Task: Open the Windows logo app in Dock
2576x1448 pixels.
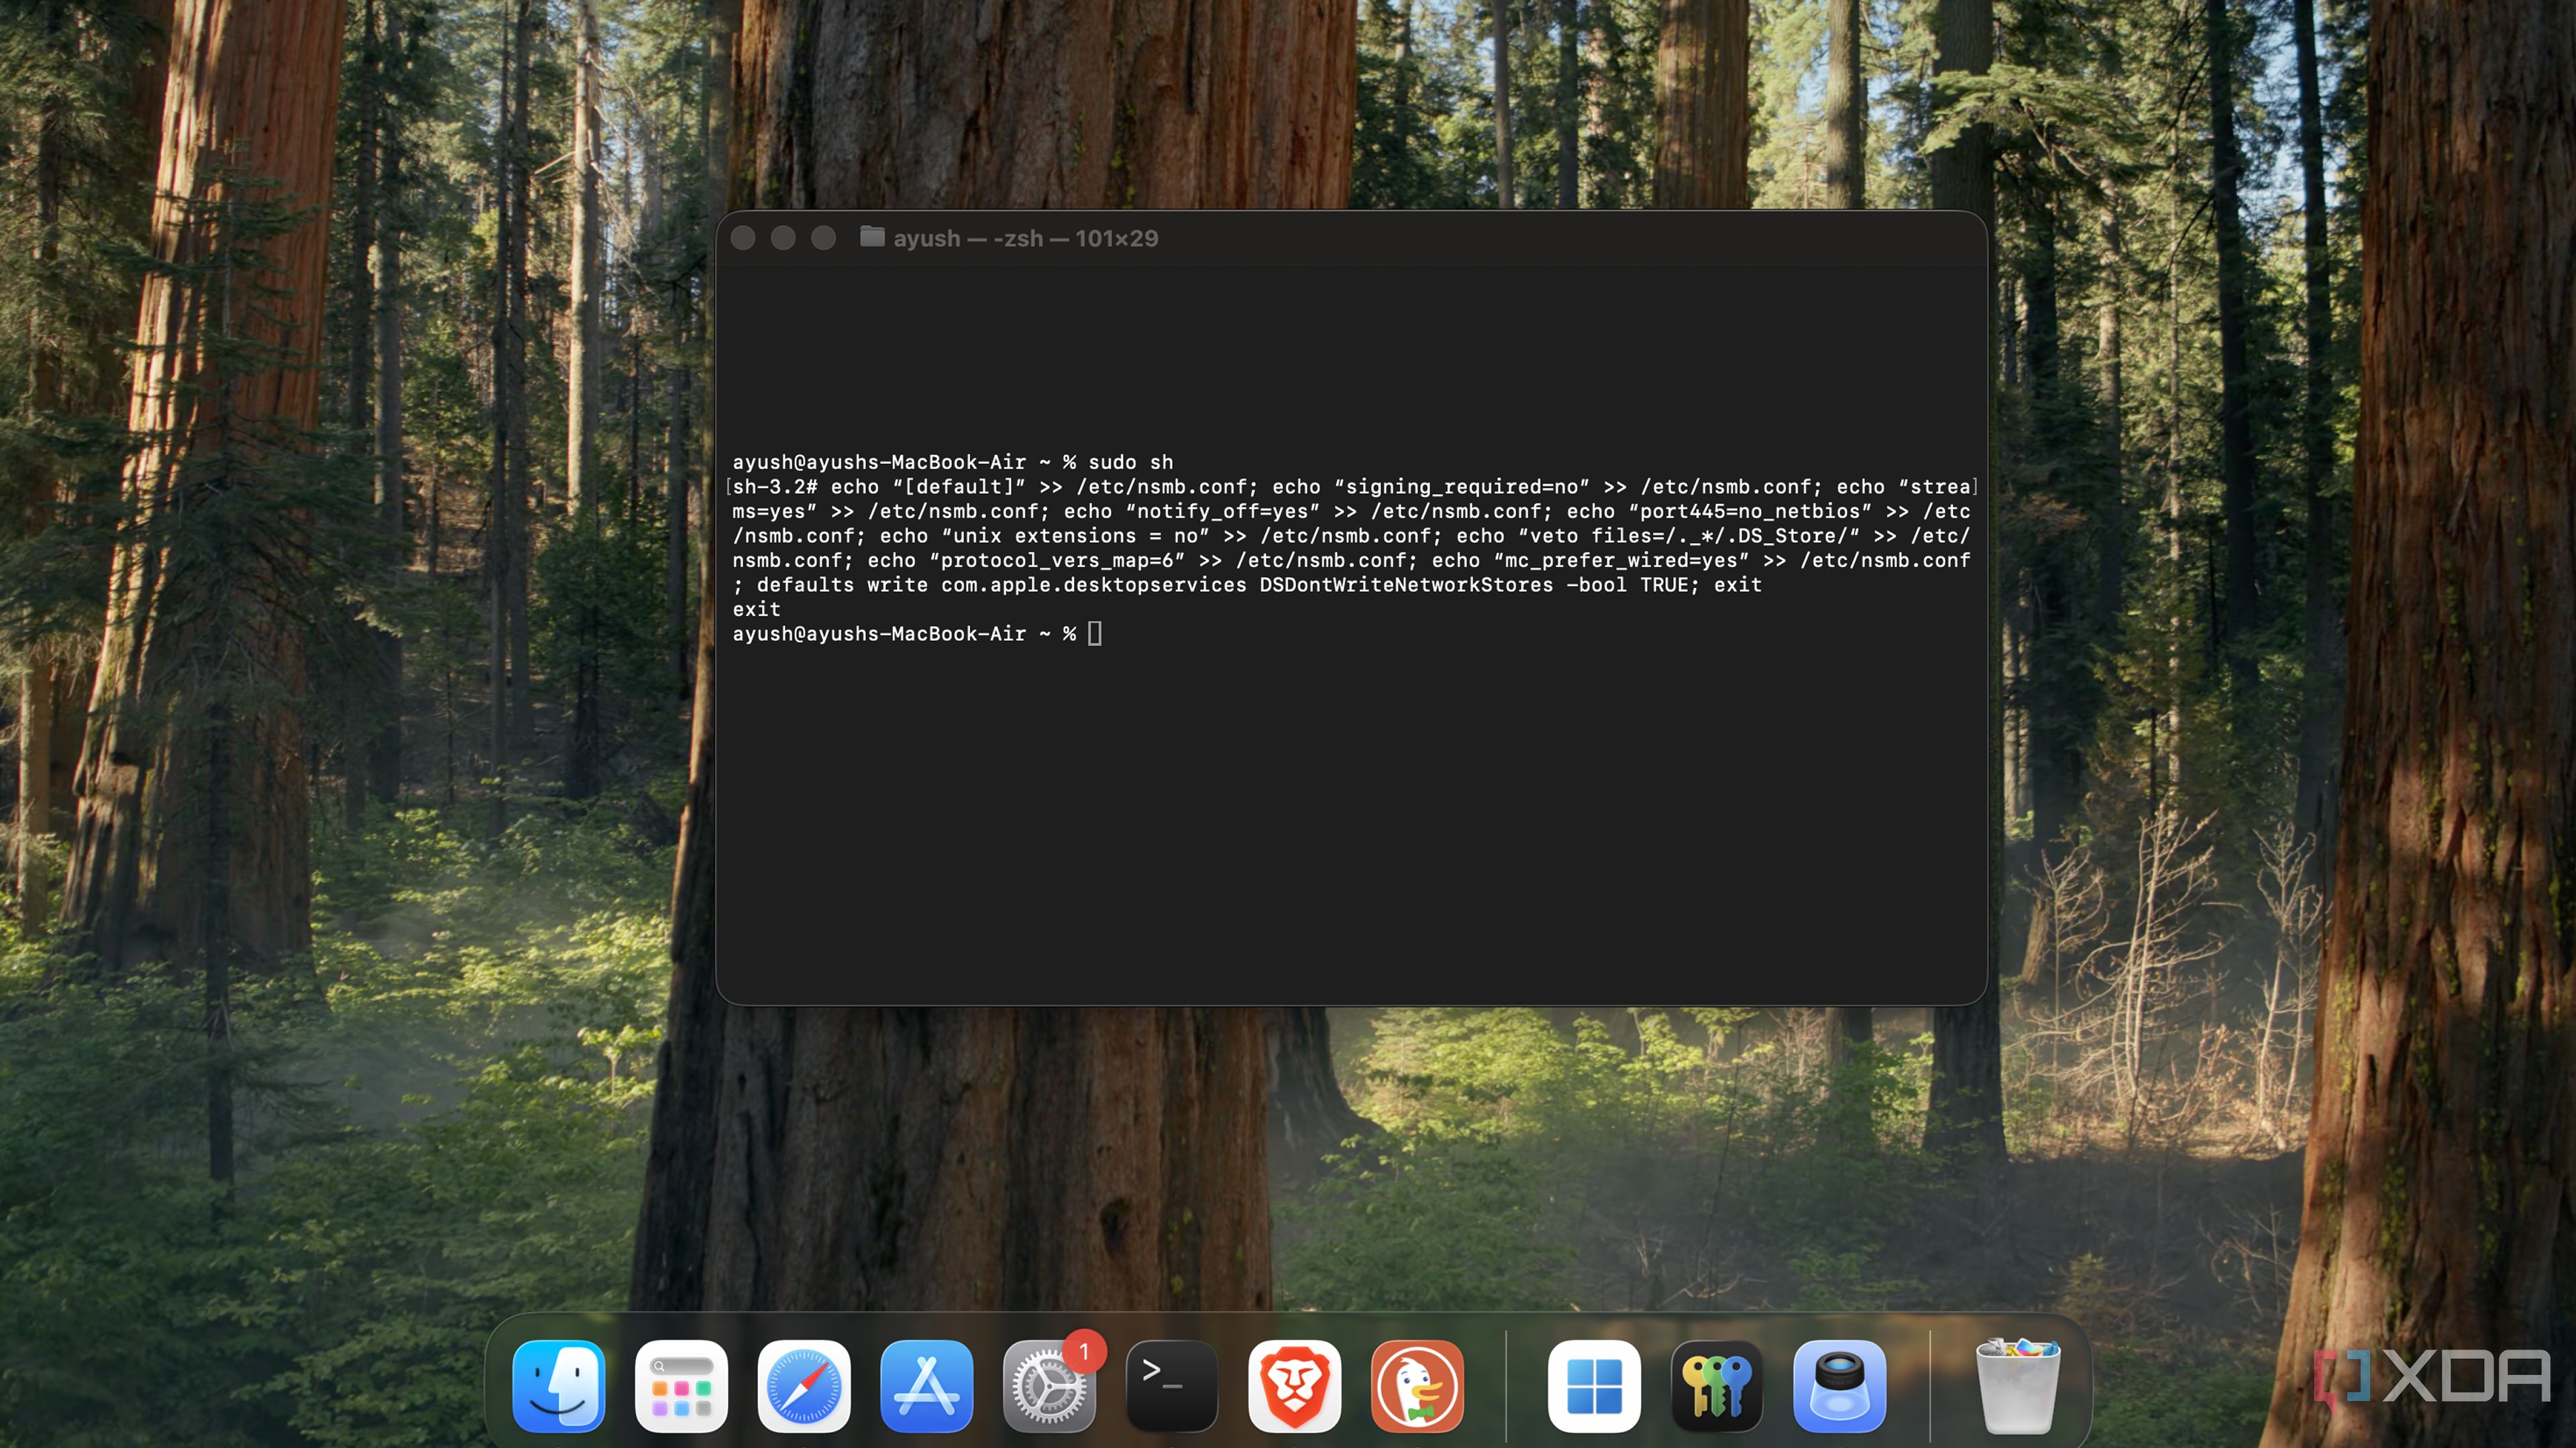Action: click(x=1594, y=1386)
